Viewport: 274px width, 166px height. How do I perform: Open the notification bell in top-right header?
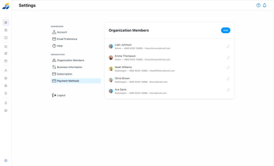265,5
